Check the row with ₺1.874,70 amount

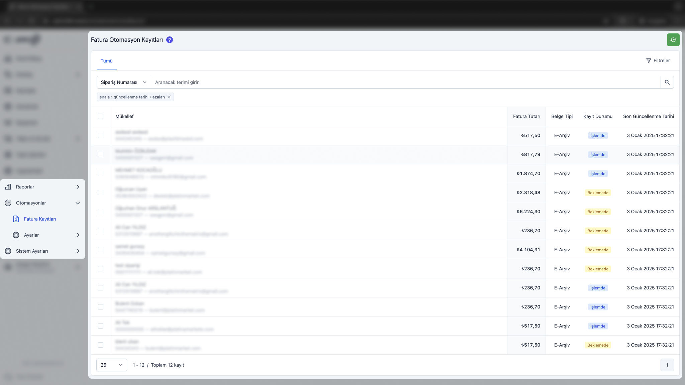point(101,173)
